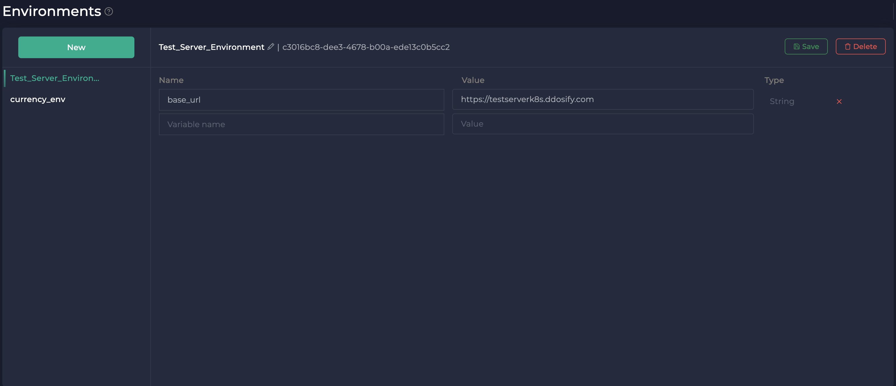Viewport: 896px width, 386px height.
Task: Delete the current environment
Action: pyautogui.click(x=860, y=46)
